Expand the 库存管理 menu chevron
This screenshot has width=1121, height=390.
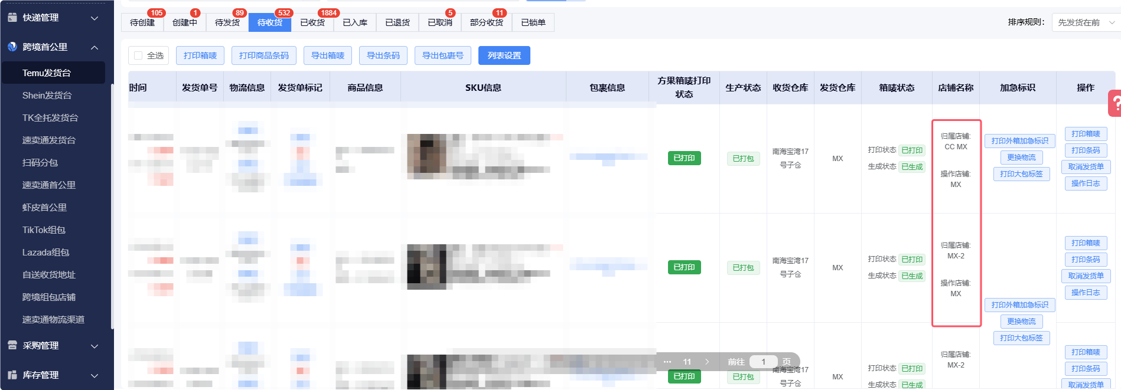click(x=94, y=375)
